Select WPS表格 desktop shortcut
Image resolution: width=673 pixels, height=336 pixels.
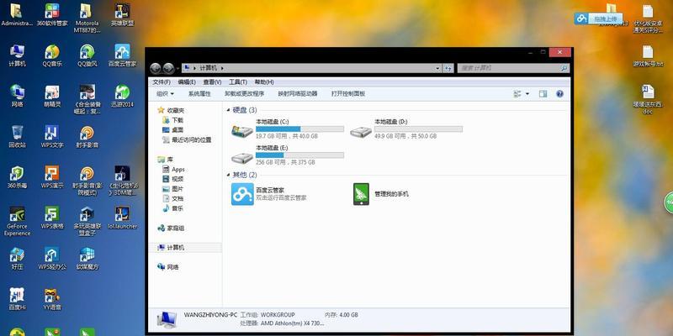click(x=52, y=218)
